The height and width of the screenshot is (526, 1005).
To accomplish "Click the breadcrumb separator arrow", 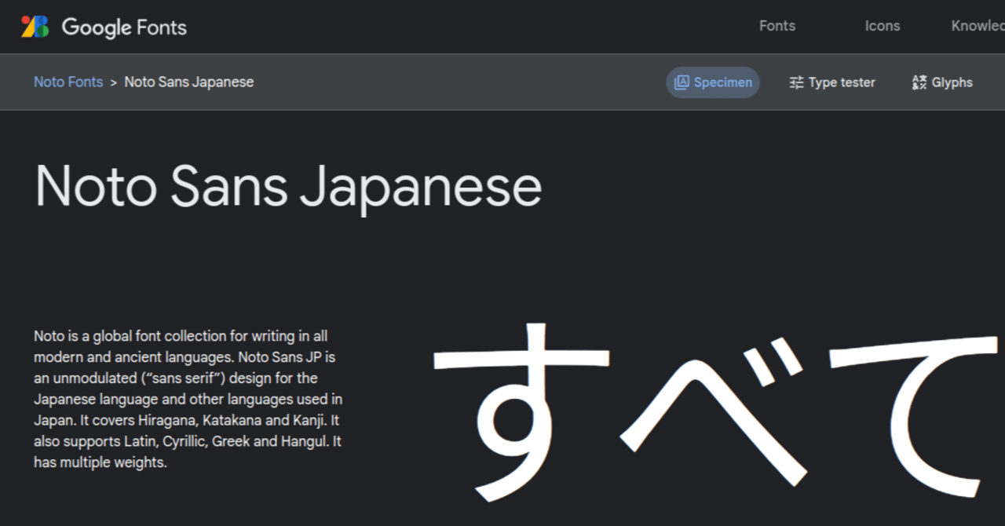I will (112, 82).
